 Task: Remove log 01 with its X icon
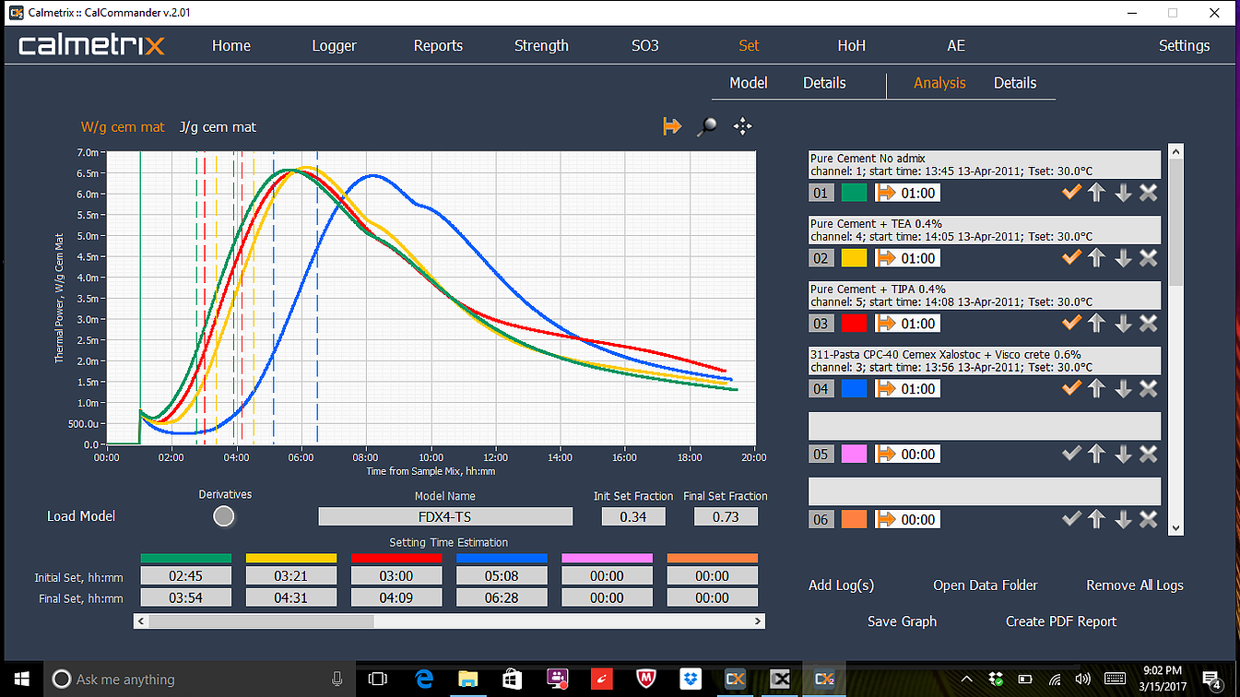(1148, 193)
